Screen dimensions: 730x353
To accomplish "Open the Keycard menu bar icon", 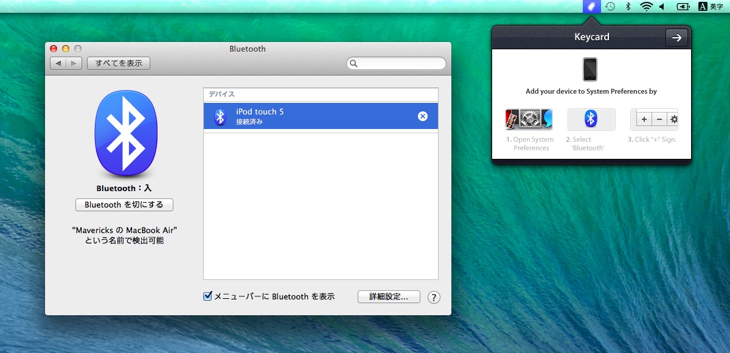I will click(x=591, y=7).
